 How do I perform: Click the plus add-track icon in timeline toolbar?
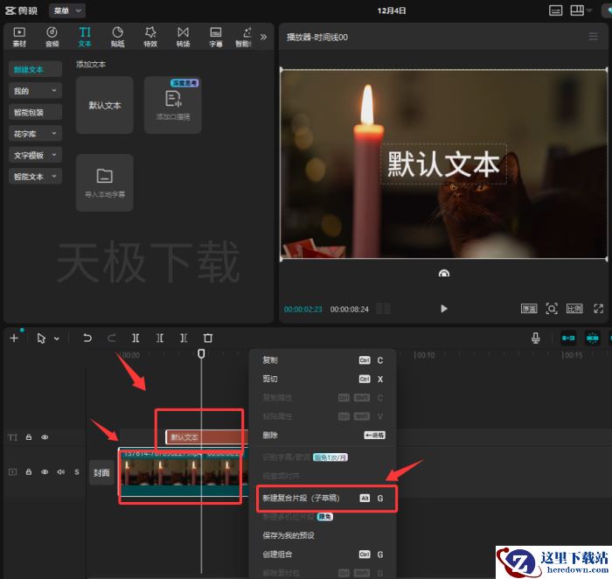14,338
